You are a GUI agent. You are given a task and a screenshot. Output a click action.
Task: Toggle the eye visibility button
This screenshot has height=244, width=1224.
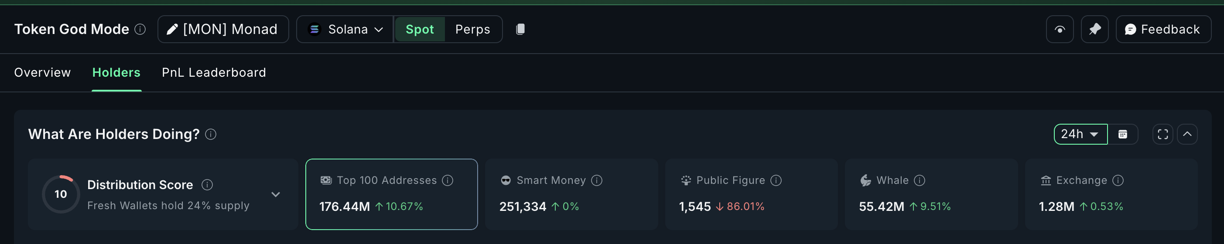1060,30
